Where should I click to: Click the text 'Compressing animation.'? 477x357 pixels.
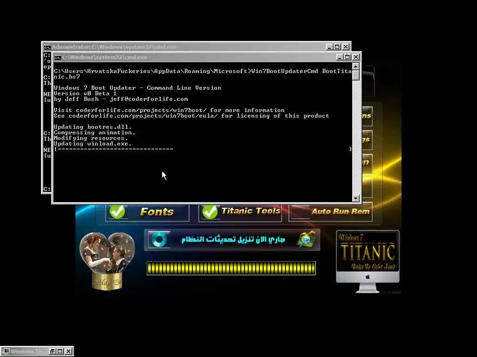click(x=95, y=132)
